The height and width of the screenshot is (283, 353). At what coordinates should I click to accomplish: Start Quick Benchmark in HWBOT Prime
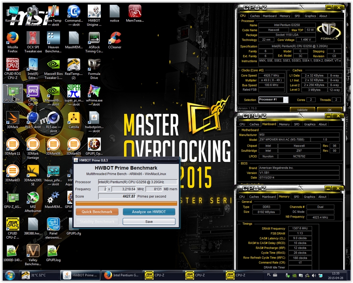tap(97, 212)
